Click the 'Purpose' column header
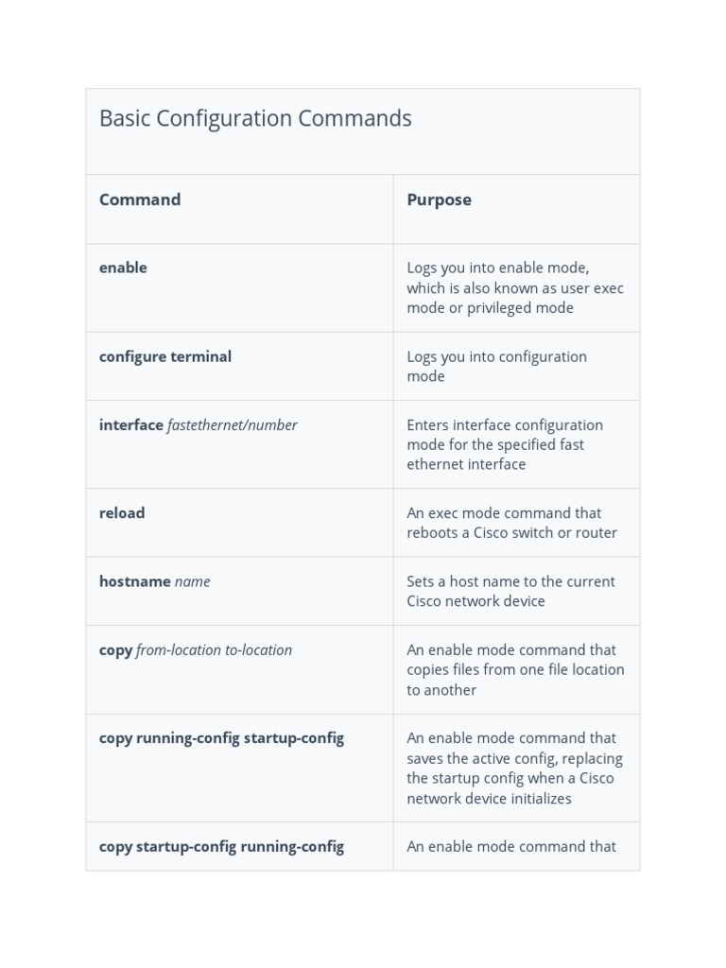The height and width of the screenshot is (968, 726). click(x=439, y=199)
